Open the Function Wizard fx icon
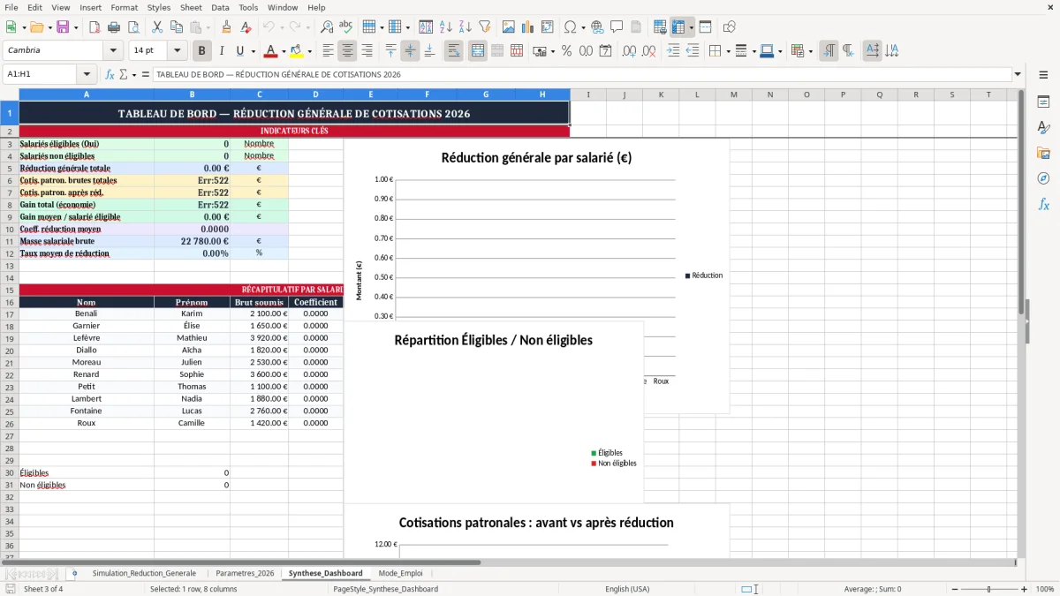Image resolution: width=1060 pixels, height=596 pixels. [x=110, y=74]
